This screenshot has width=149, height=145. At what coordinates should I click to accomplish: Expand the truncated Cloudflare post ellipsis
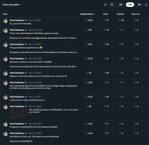point(10,91)
